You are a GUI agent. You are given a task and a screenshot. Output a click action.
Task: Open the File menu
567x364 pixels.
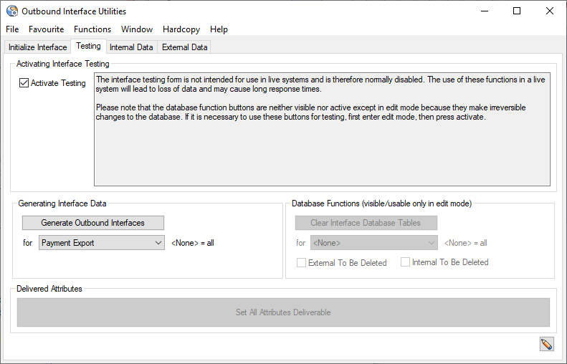12,29
